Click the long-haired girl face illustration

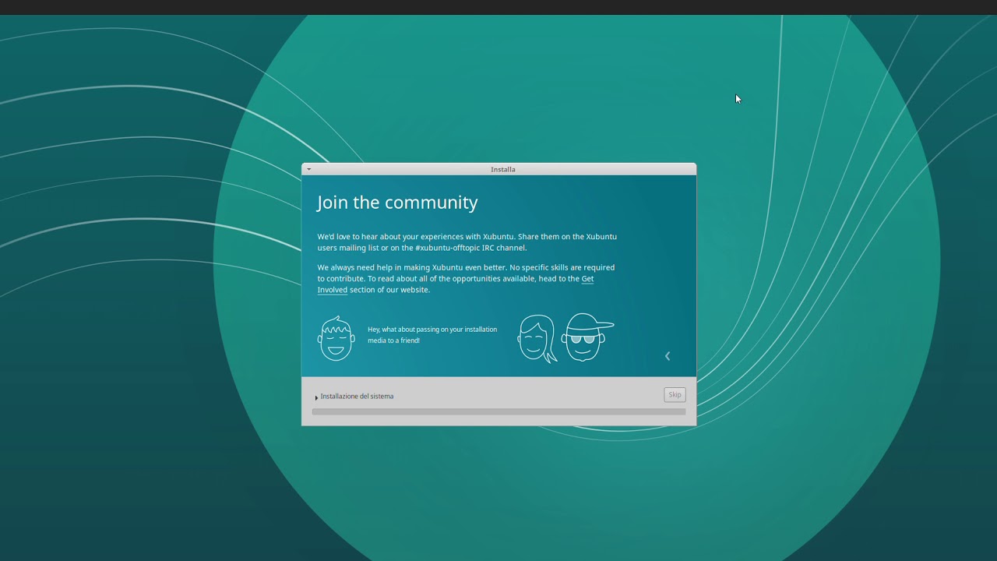(537, 338)
